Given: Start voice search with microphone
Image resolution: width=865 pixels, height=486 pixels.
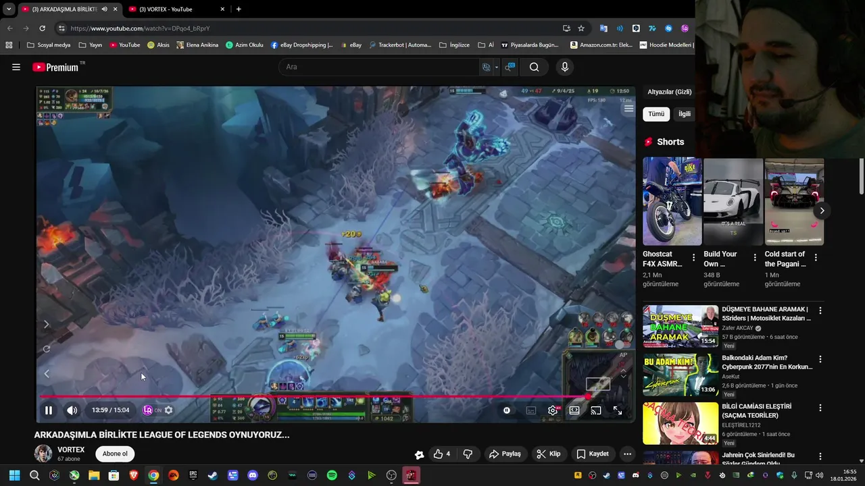Looking at the screenshot, I should [x=565, y=67].
